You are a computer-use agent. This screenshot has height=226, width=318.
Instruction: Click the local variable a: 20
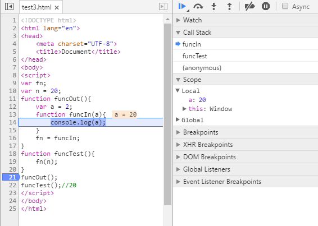point(197,100)
